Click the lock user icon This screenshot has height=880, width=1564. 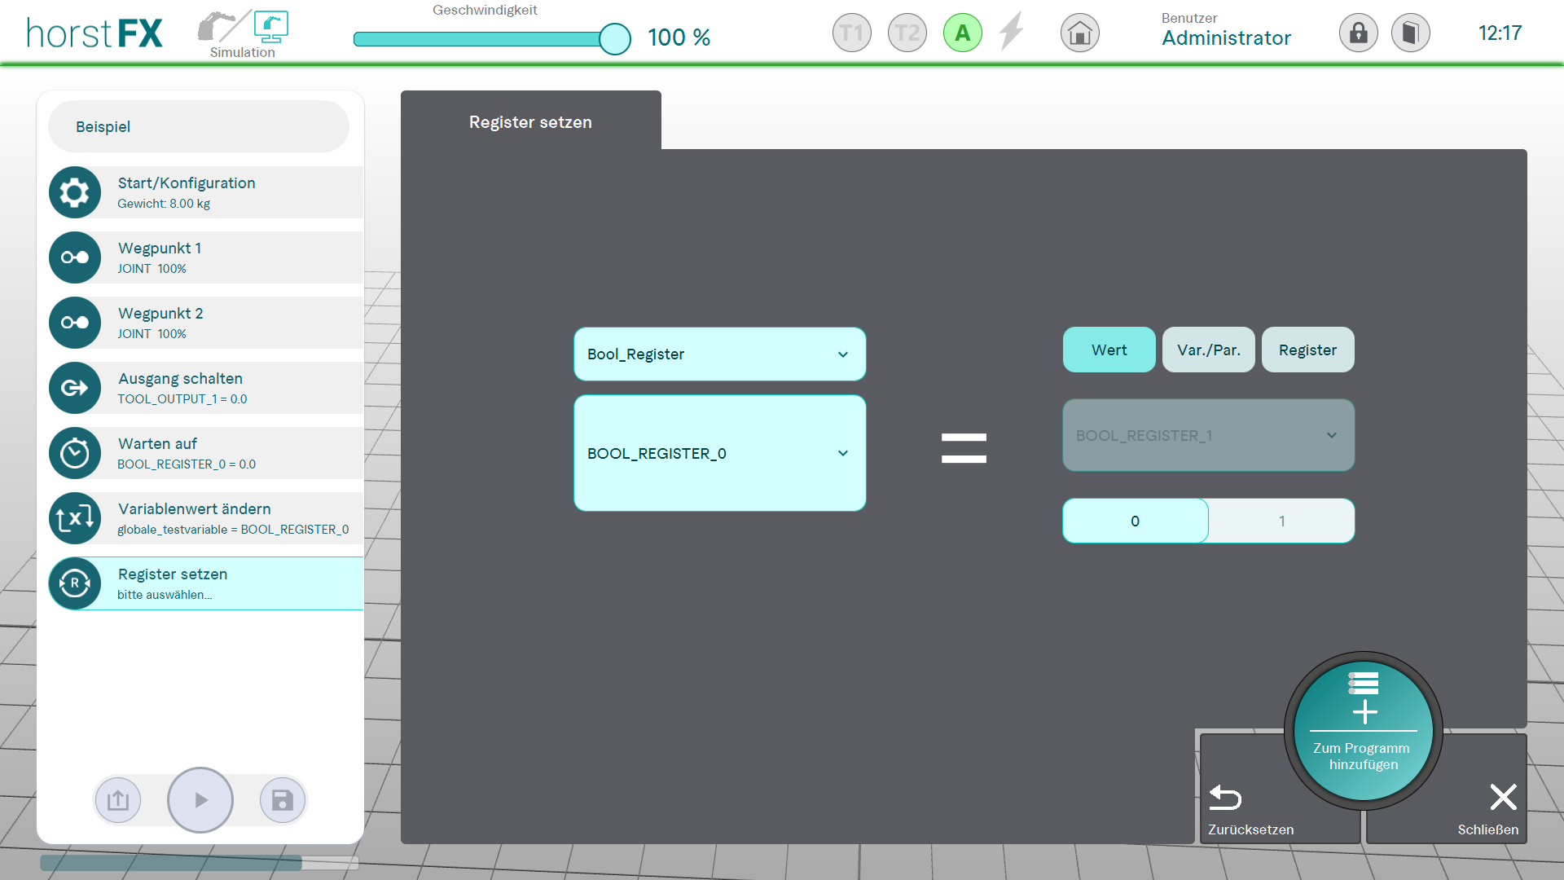[1358, 33]
